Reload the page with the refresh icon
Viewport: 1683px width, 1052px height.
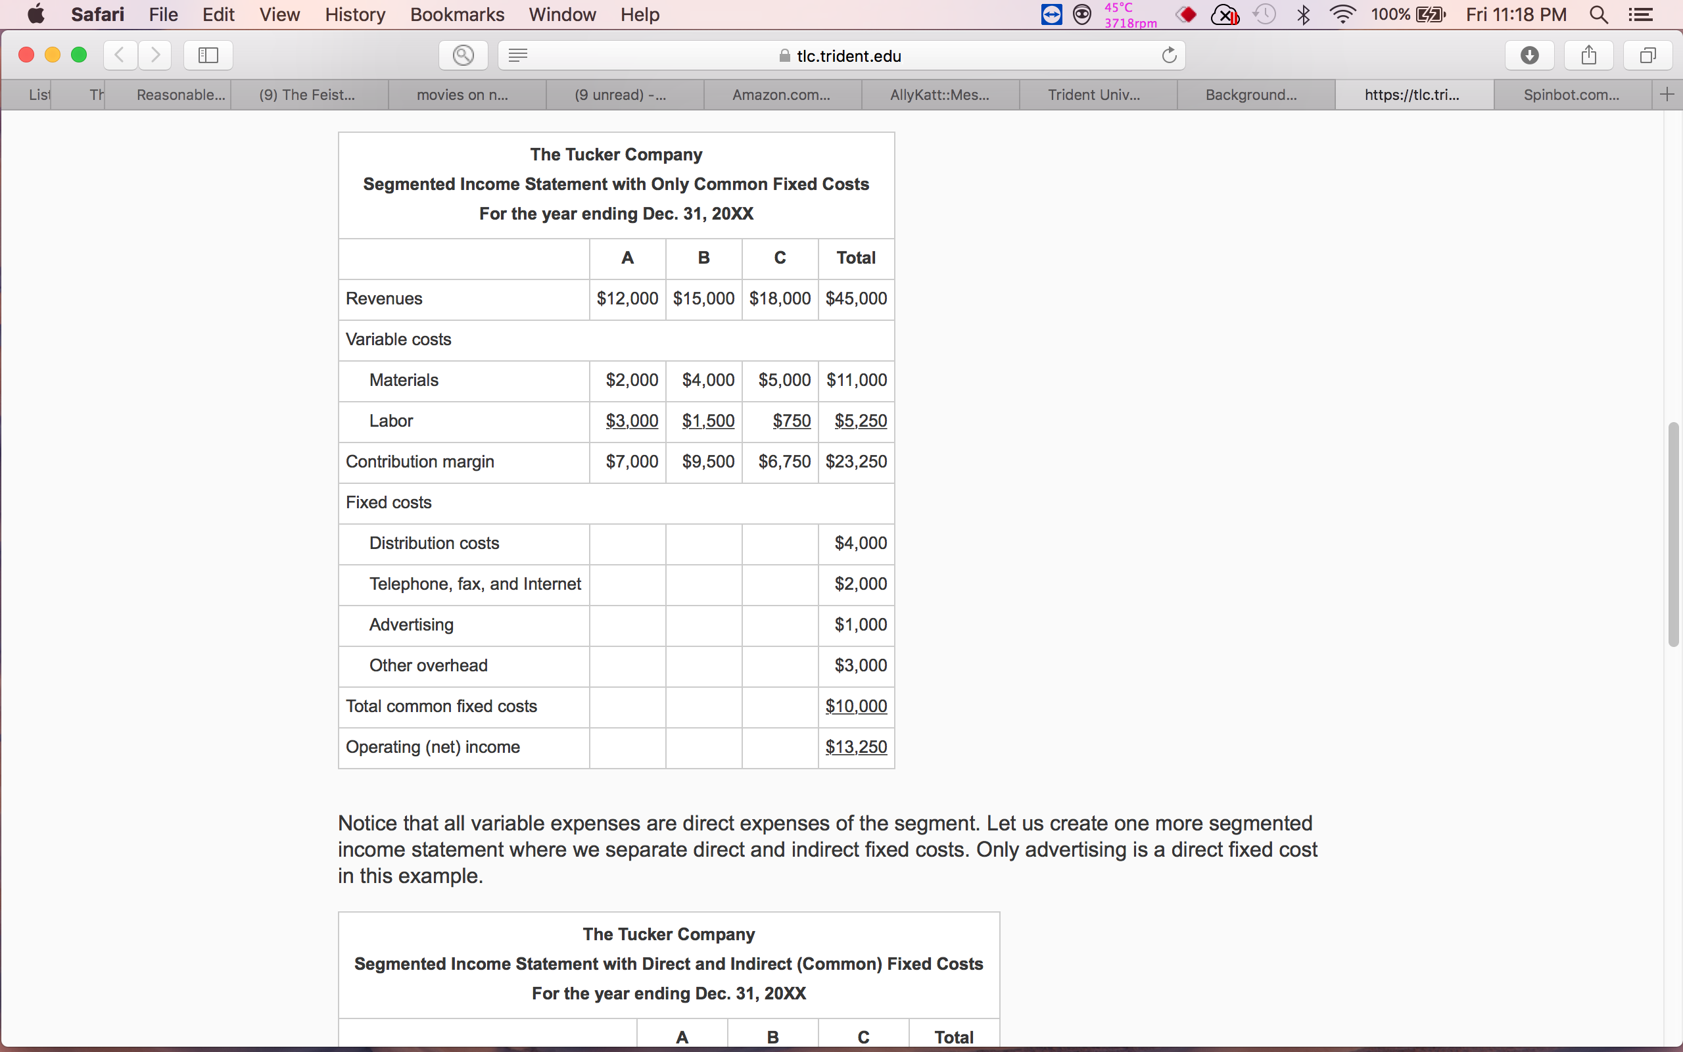click(1169, 55)
